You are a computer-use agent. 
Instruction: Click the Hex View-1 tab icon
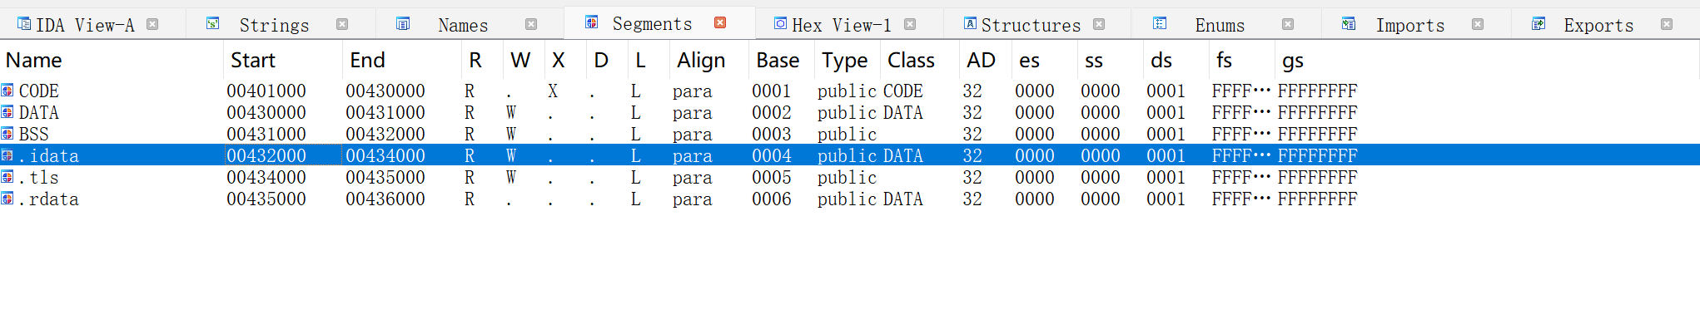tap(780, 24)
